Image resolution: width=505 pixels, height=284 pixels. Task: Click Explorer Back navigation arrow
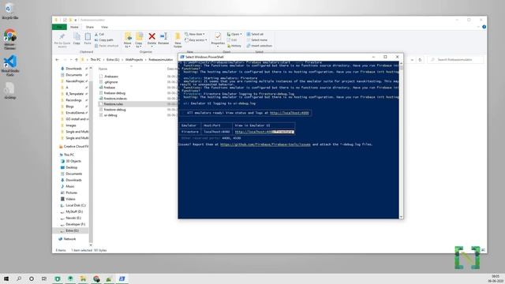tap(58, 60)
